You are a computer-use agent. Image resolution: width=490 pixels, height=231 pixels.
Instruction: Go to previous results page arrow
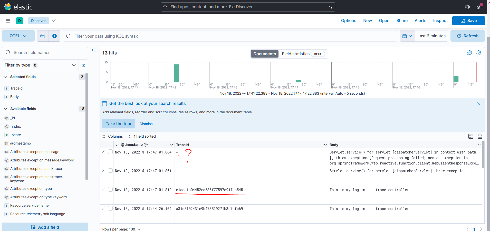(467, 229)
